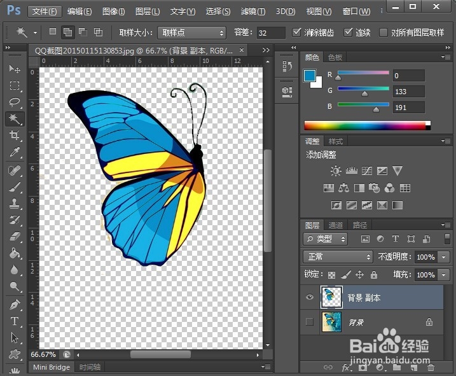Choose Subtract from Selection mode icon
The height and width of the screenshot is (376, 456).
83,32
